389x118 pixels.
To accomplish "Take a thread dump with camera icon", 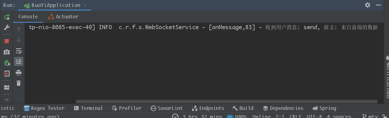I will (7, 52).
